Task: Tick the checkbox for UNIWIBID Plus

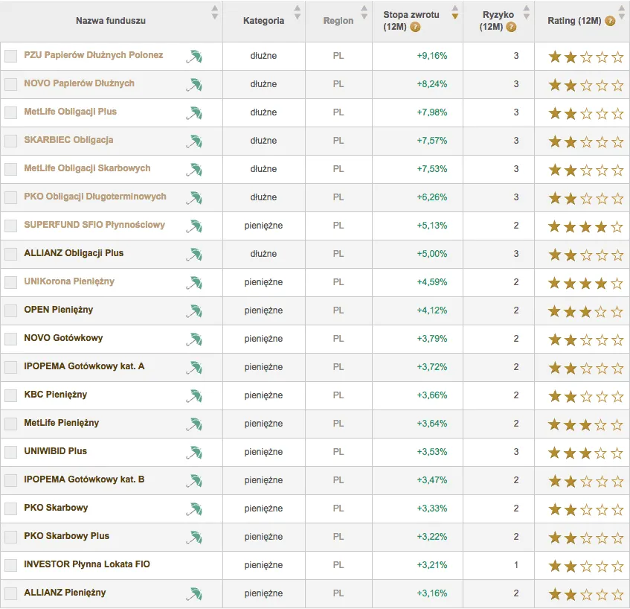Action: click(11, 452)
